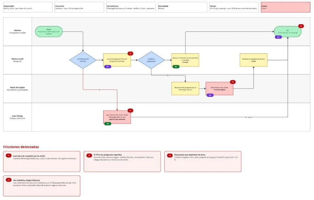314x200 pixels.
Task: Click yellow 'Reenvía la respuesta al alumno' step
Action: (254, 60)
